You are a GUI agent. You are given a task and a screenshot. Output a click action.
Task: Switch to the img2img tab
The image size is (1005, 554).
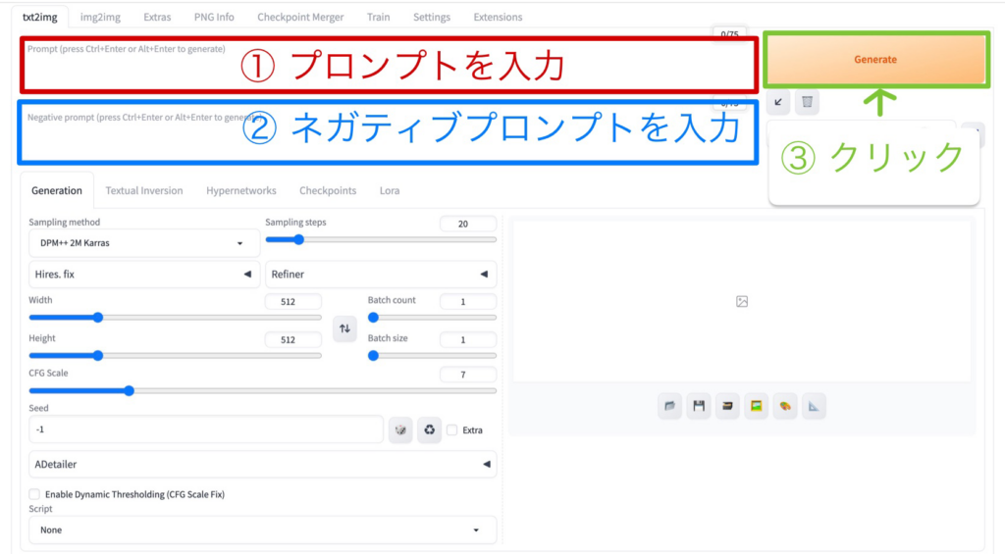click(100, 17)
